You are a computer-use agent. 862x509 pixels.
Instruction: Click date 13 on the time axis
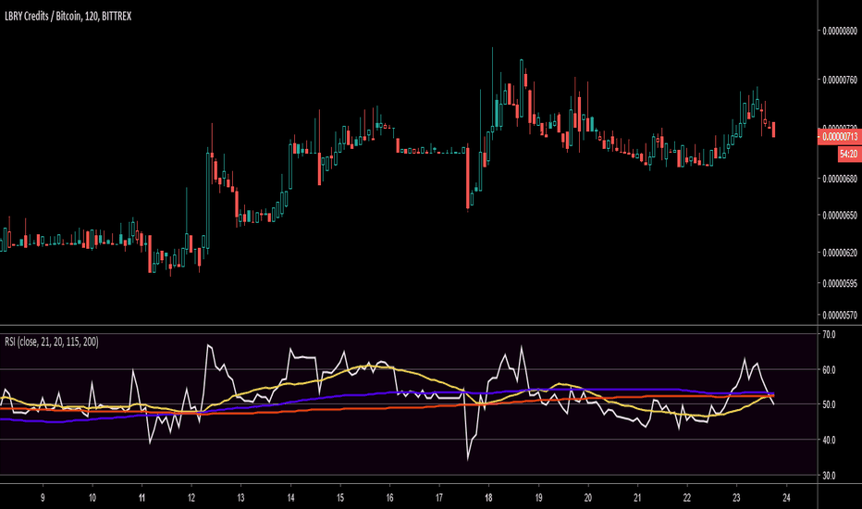[240, 498]
